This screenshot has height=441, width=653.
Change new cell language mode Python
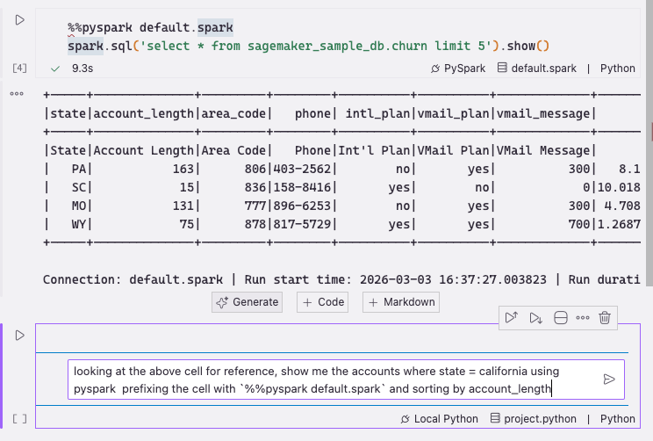[618, 419]
